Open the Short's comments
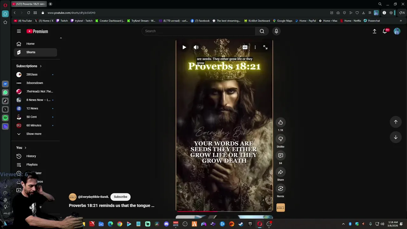Screen dimensions: 407x229 tap(280, 156)
